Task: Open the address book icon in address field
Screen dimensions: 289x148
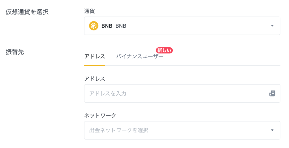Action: [272, 93]
